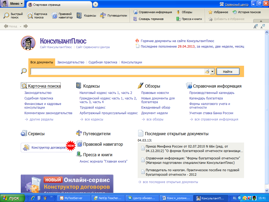
Task: Open Пресса и книги in toolbar
Action: pyautogui.click(x=189, y=19)
